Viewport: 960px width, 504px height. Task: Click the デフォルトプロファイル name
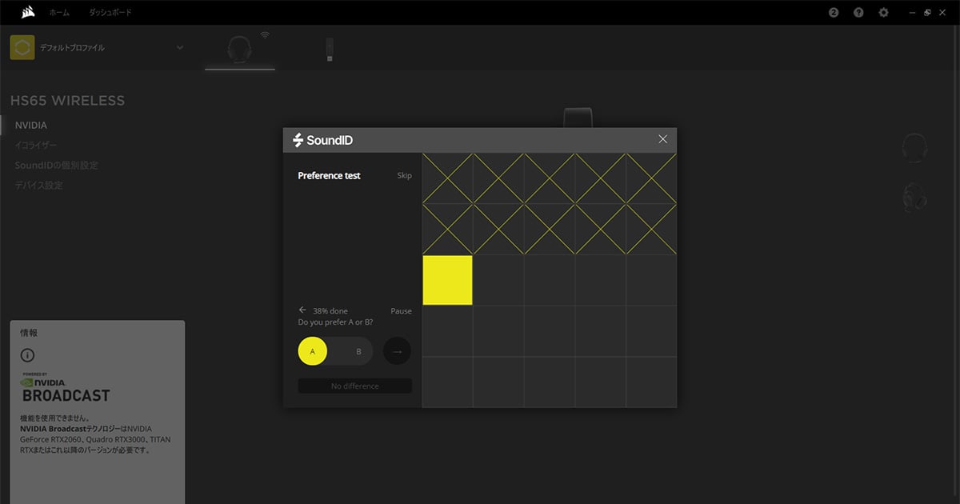tap(72, 47)
